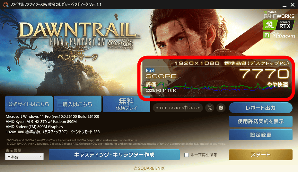This screenshot has height=172, width=298.
Task: Click the Dawntrail title logo
Action: (x=77, y=36)
